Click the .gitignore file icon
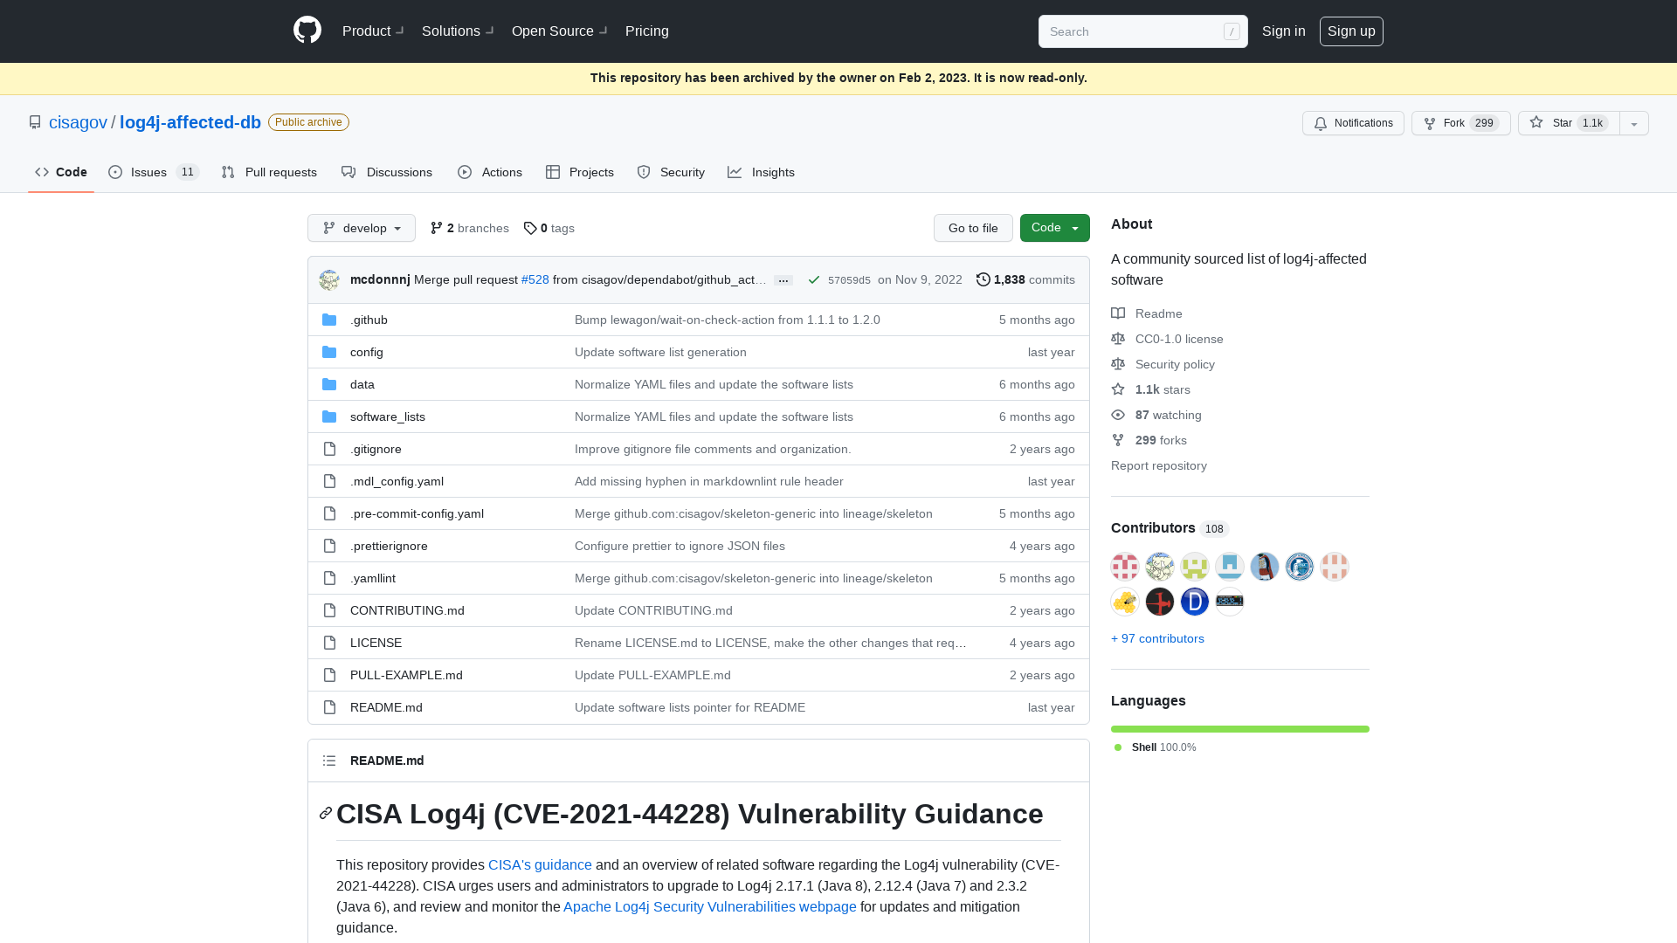 [x=329, y=449]
